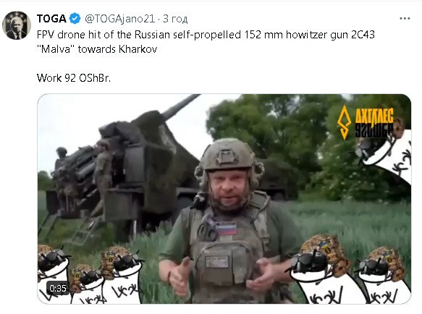The height and width of the screenshot is (314, 422).
Task: Click the Russian flag patch on the vest
Action: (227, 229)
